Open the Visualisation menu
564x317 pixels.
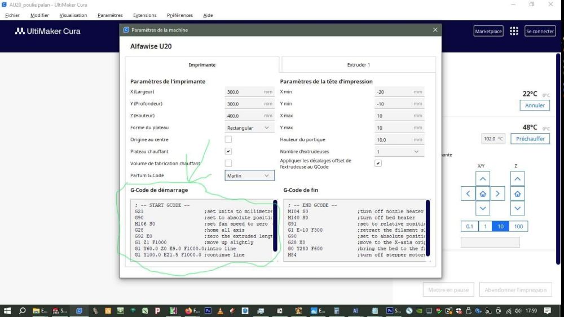pyautogui.click(x=73, y=15)
